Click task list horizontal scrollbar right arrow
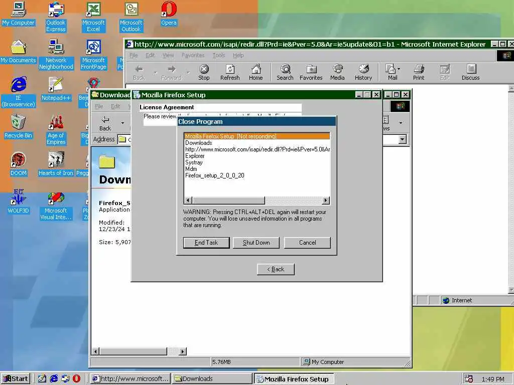This screenshot has height=385, width=514. point(325,201)
